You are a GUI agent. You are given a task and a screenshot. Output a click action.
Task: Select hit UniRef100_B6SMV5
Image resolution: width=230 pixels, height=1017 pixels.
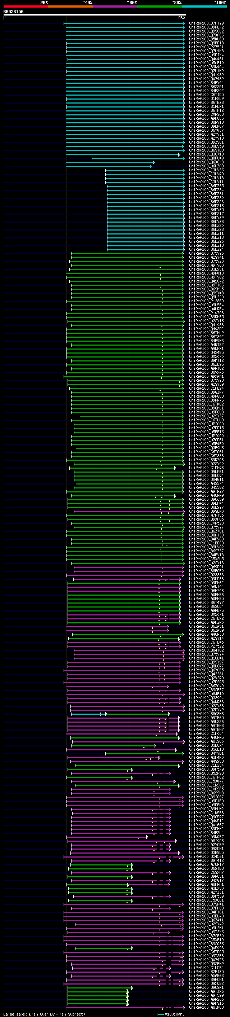point(206,289)
